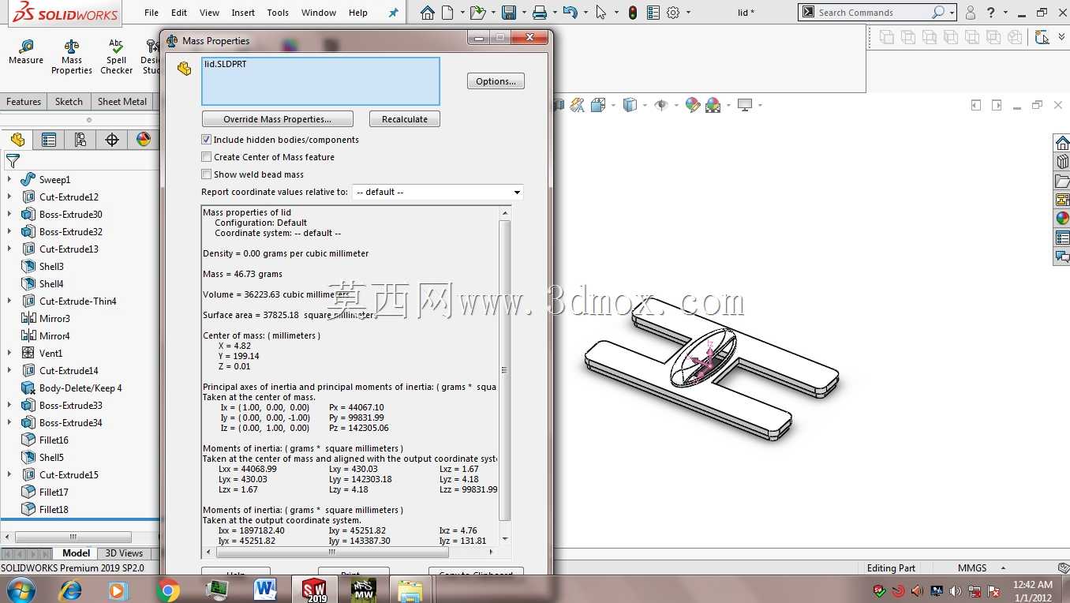Select the Measure tool
The image size is (1070, 603).
pos(26,53)
